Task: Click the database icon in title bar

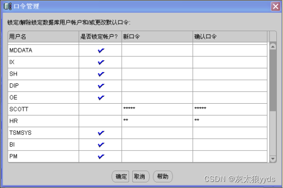Action: (7, 6)
